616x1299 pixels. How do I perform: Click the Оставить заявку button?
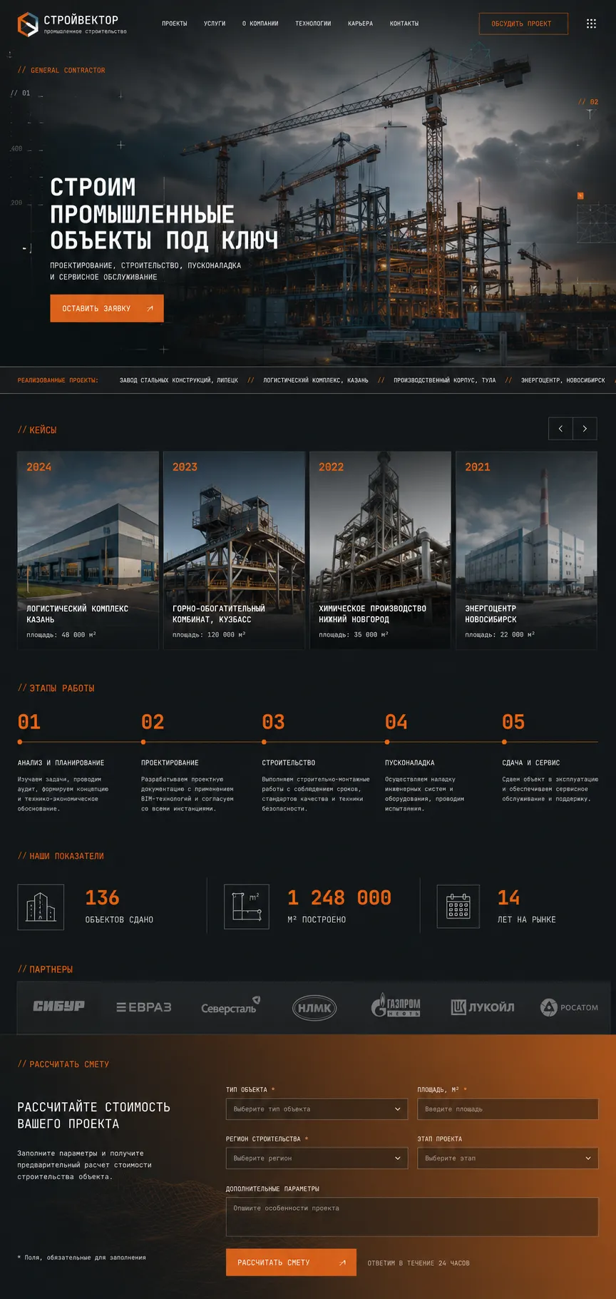107,308
